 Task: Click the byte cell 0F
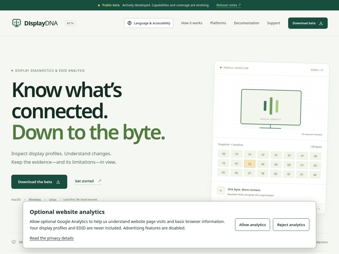289,174
